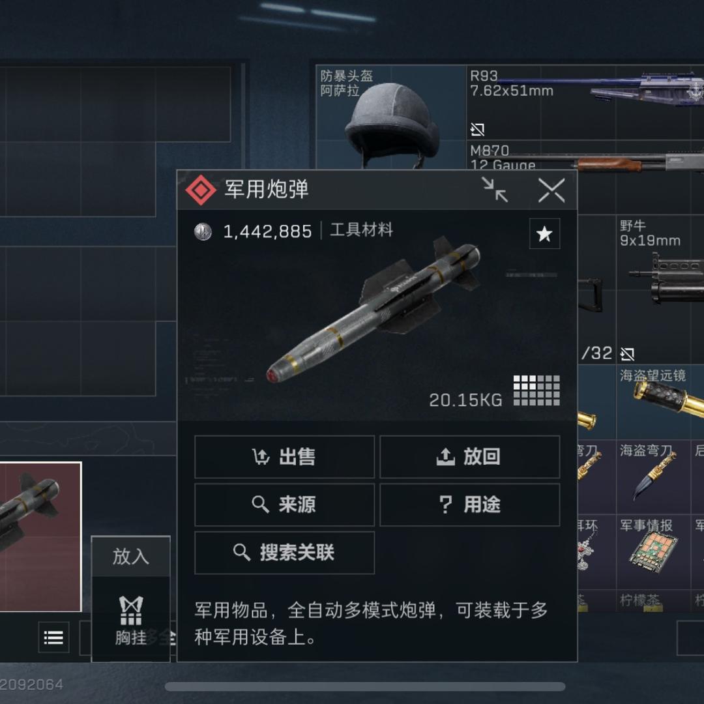
Task: Click the highlighted missile thumbnail in backpack
Action: tap(40, 536)
